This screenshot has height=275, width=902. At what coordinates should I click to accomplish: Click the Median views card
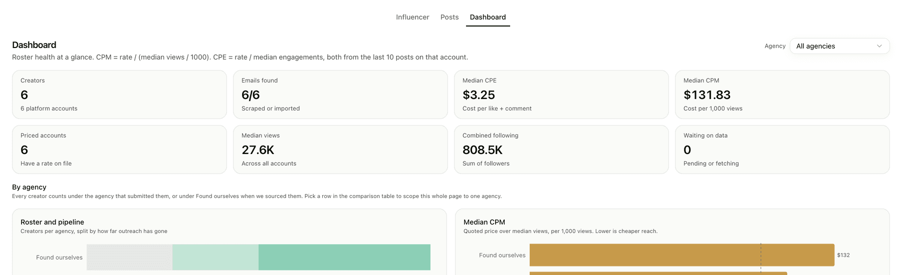pyautogui.click(x=340, y=149)
